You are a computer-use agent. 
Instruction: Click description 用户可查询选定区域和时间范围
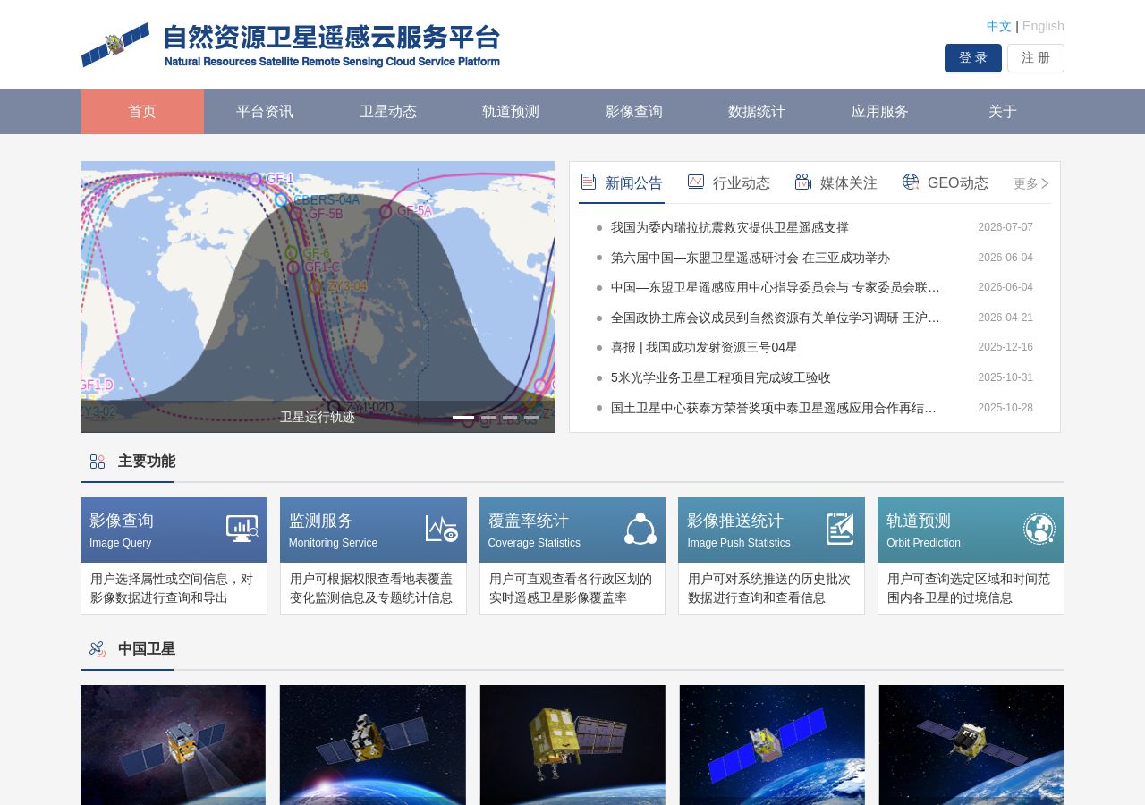[x=969, y=589]
